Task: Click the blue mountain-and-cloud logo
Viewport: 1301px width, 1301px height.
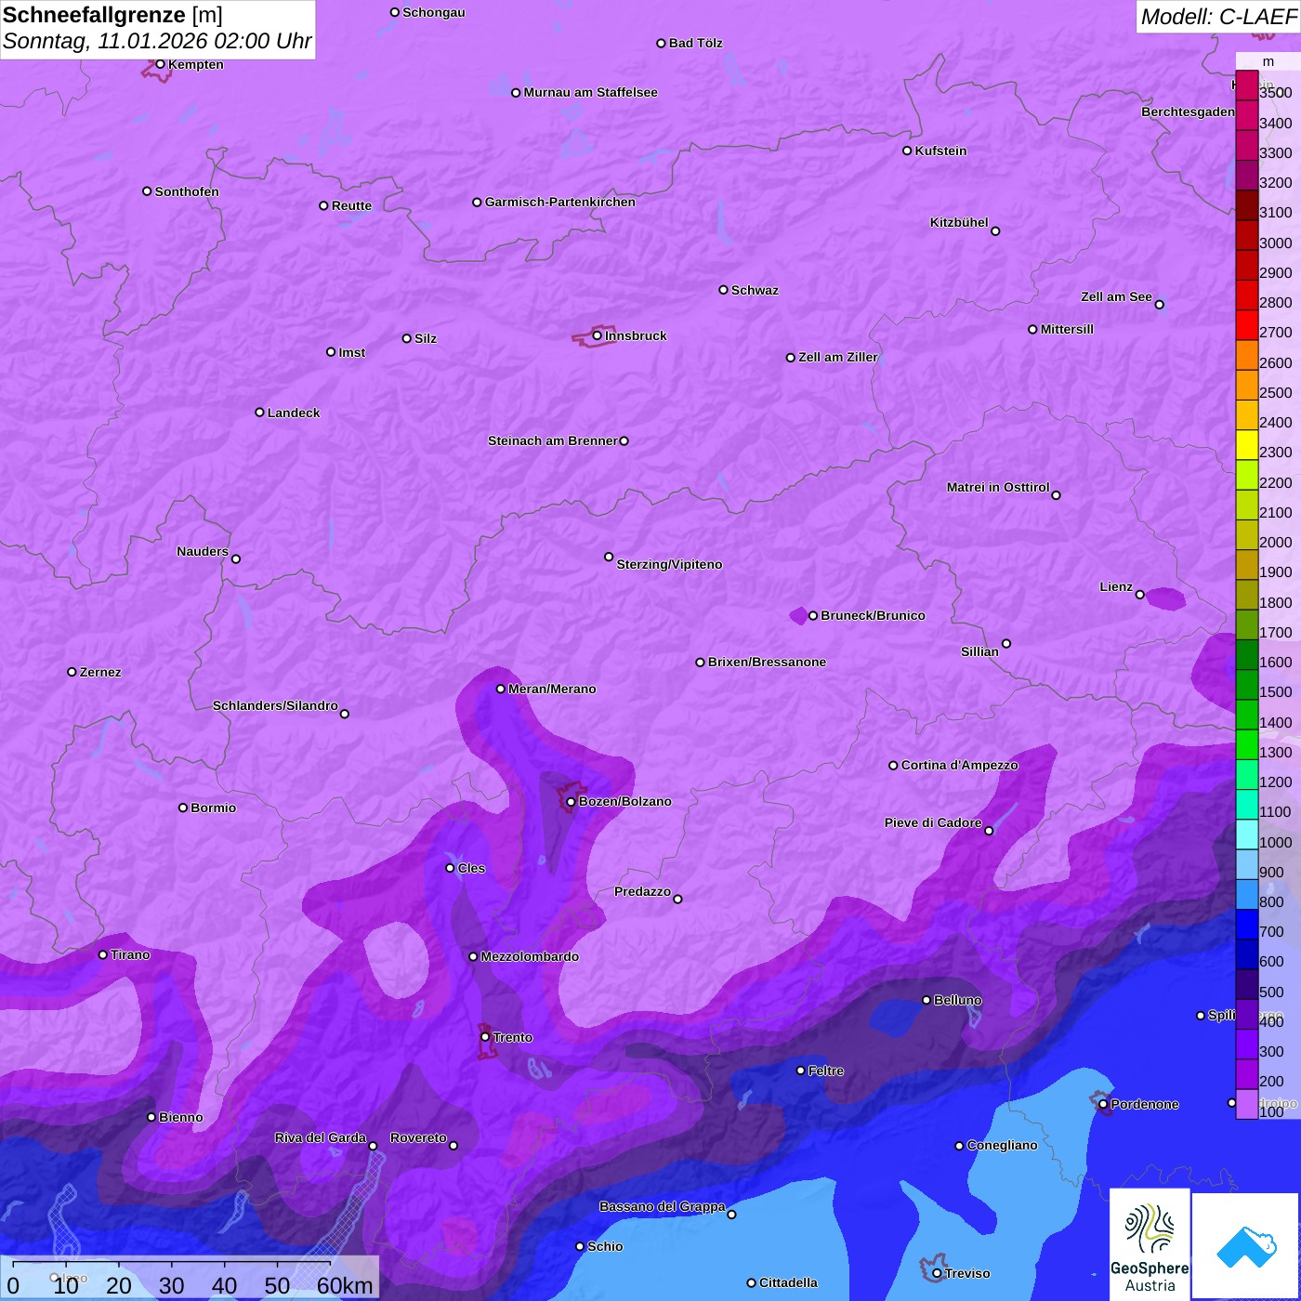Action: [x=1246, y=1246]
